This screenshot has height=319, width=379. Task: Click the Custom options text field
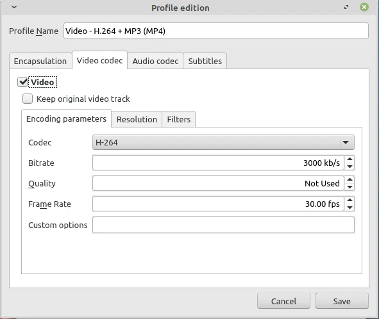click(x=223, y=225)
